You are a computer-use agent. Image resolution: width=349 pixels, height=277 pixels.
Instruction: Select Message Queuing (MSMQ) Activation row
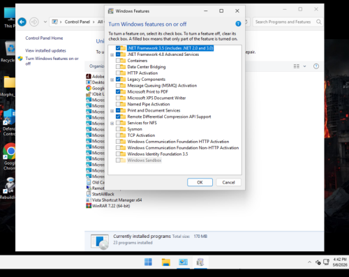pyautogui.click(x=162, y=86)
